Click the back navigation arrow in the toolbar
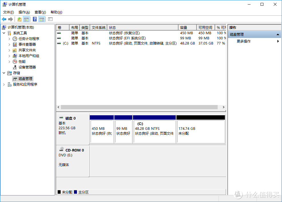 (x=4, y=19)
